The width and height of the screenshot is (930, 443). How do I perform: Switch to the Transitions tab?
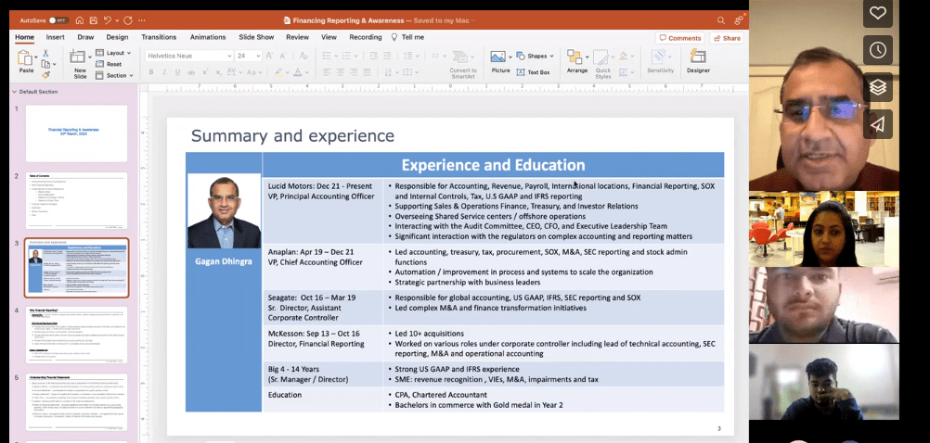(159, 37)
